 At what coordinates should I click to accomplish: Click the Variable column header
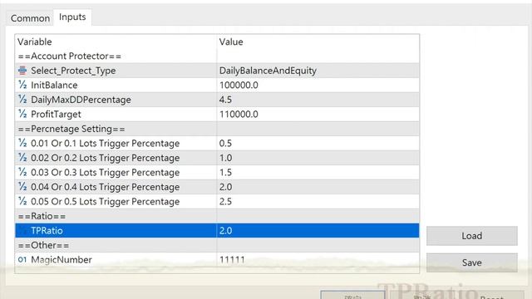[x=116, y=42]
